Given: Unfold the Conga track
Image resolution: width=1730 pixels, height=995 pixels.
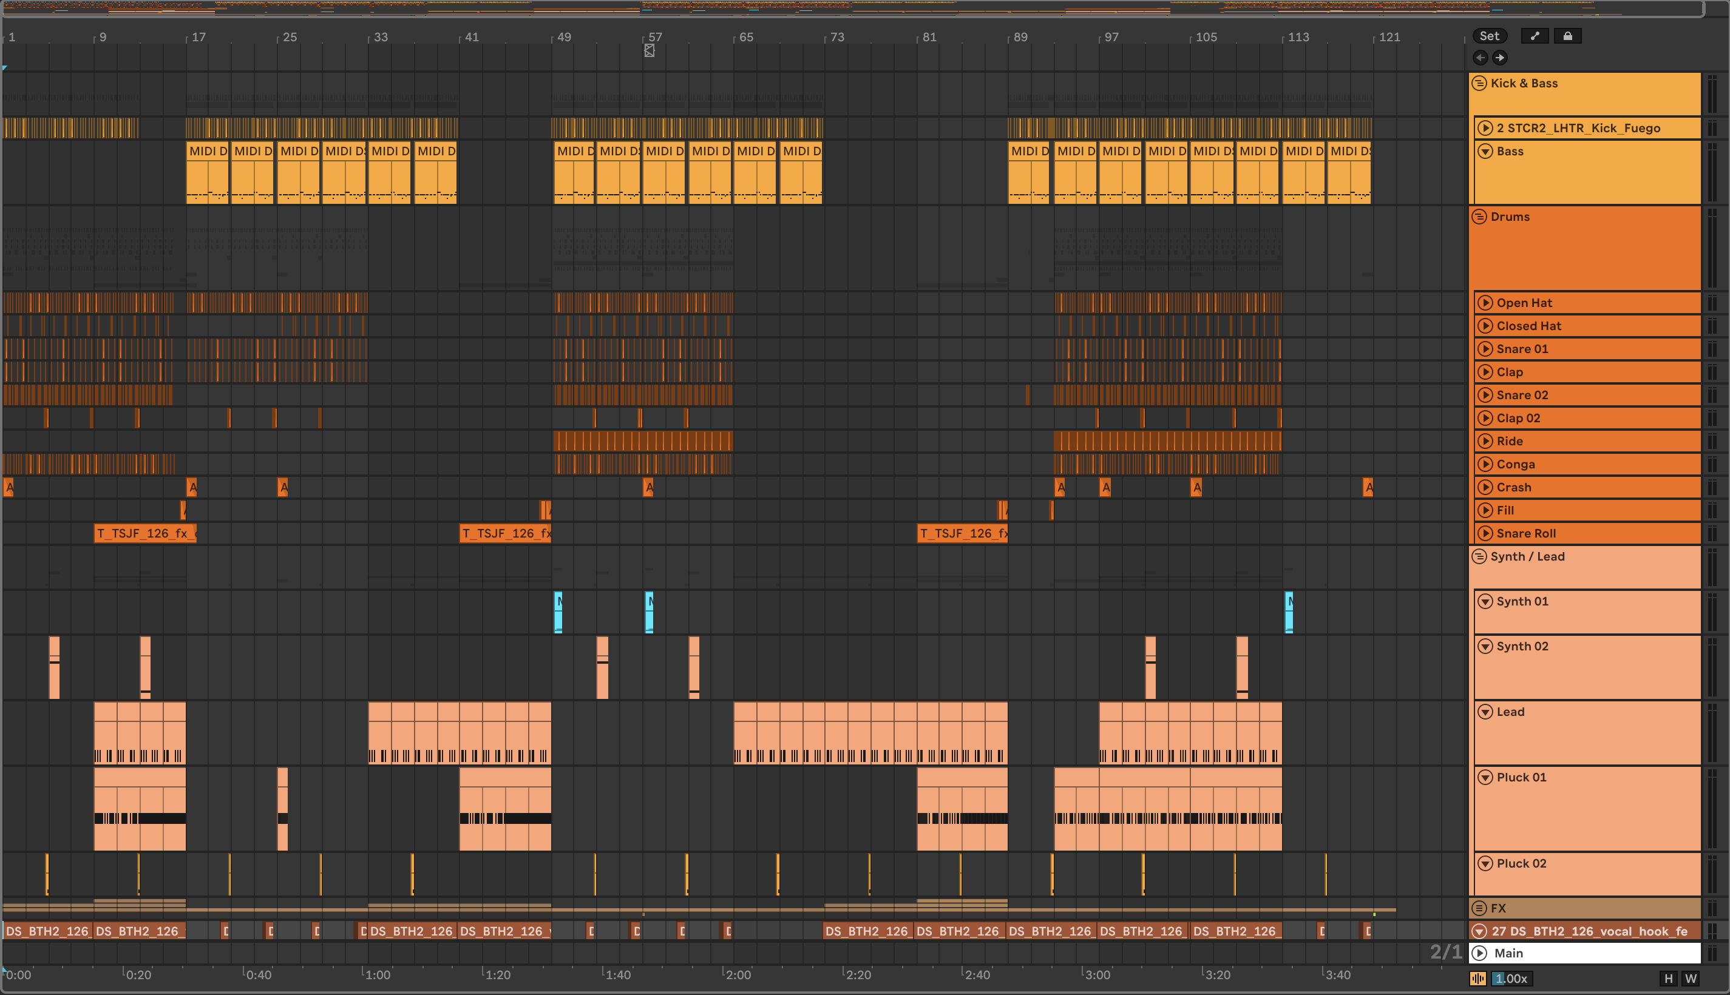Looking at the screenshot, I should point(1485,465).
